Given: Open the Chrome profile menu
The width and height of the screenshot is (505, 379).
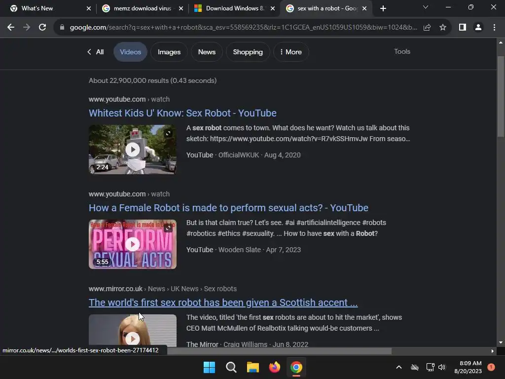Looking at the screenshot, I should [478, 28].
